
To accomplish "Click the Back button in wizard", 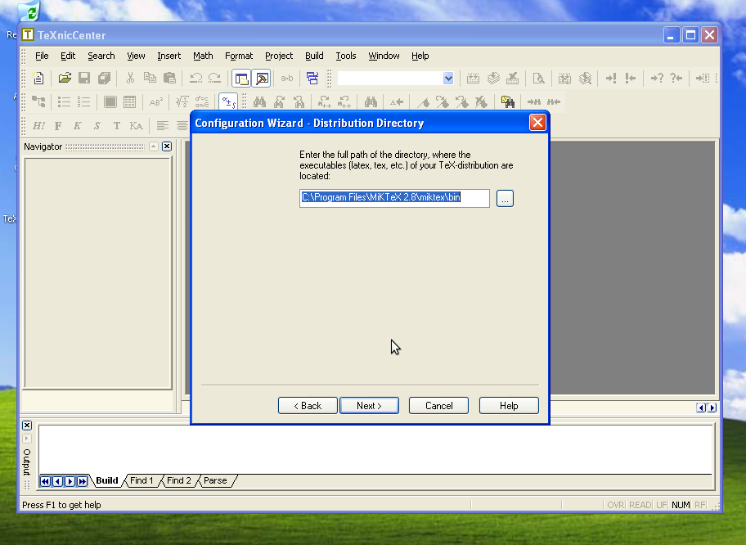I will click(x=308, y=406).
